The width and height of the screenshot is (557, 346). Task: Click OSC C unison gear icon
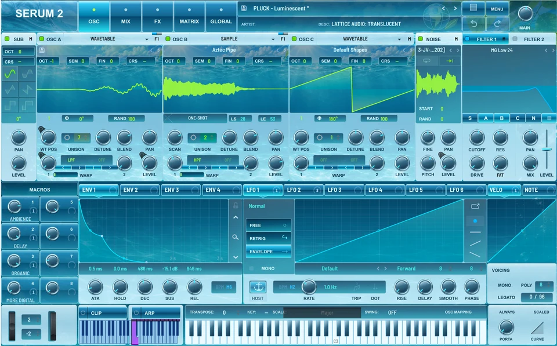coord(320,137)
